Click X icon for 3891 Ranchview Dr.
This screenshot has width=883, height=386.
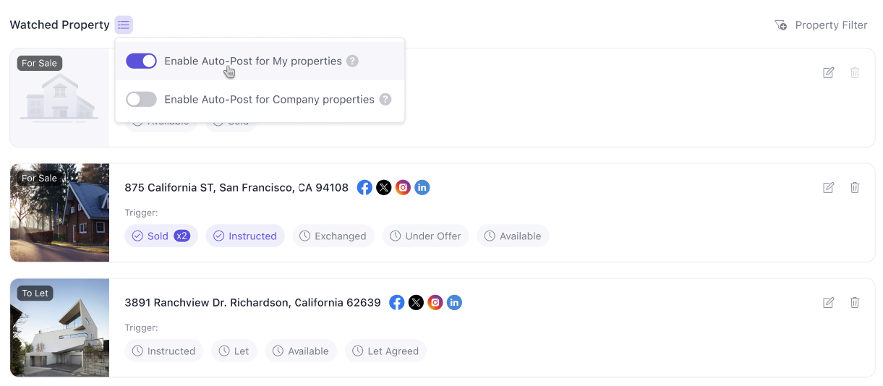[x=416, y=303]
